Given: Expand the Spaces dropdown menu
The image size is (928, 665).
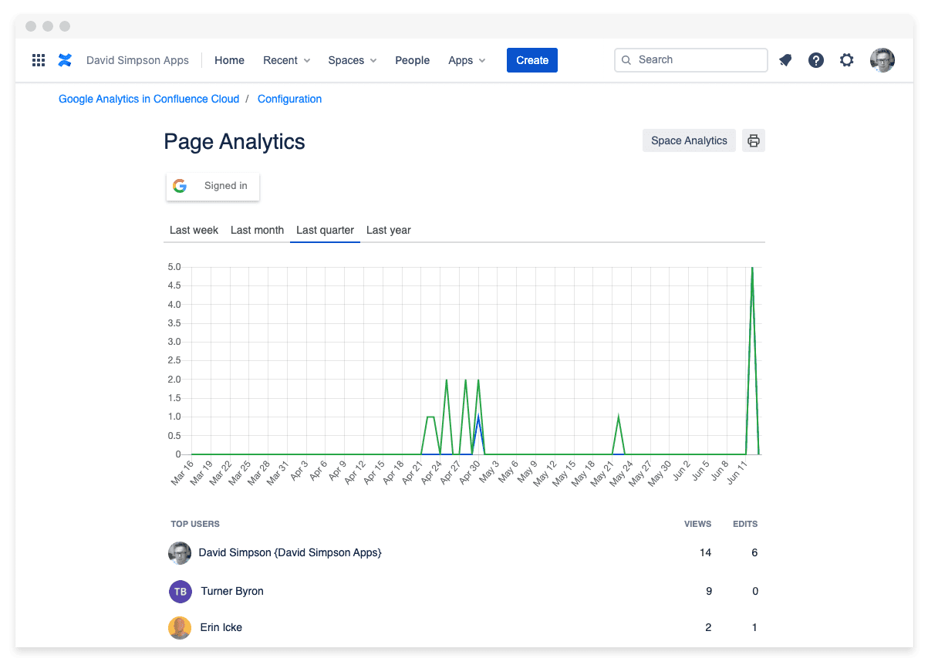Looking at the screenshot, I should (x=353, y=60).
